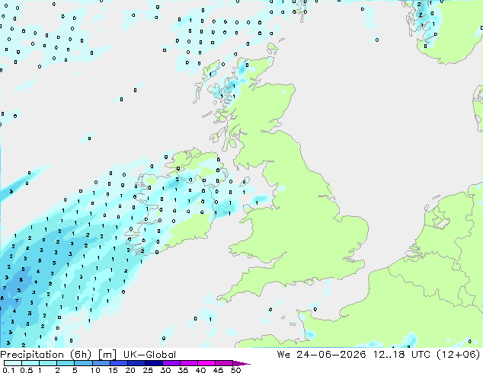Click the 'UK-Global' model label
Image resolution: width=483 pixels, height=373 pixels.
(x=149, y=355)
